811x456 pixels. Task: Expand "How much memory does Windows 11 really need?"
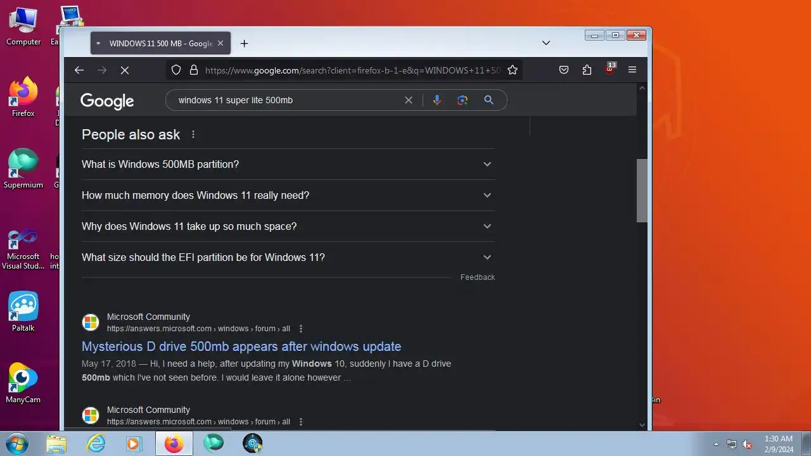[288, 195]
